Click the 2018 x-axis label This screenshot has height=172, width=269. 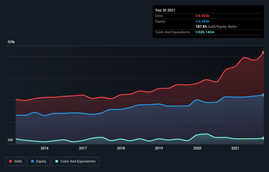coord(121,148)
